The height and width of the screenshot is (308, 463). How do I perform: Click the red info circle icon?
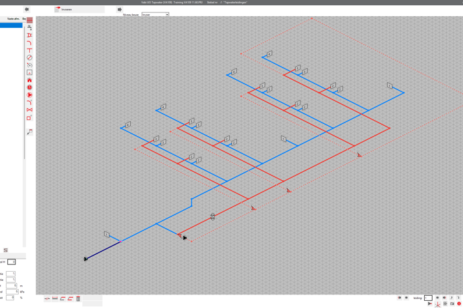(459, 303)
